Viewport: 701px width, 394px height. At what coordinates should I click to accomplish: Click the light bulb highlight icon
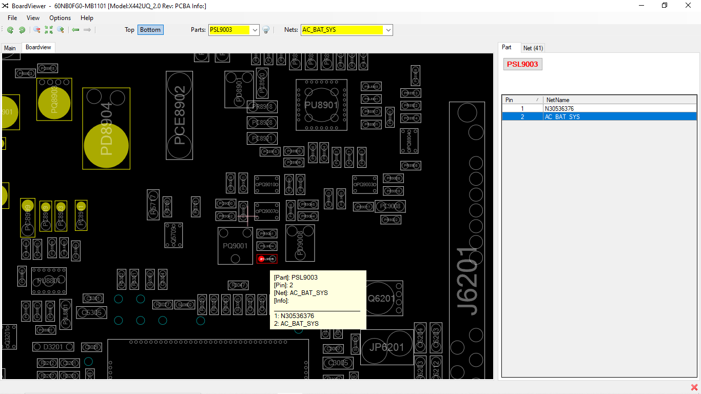266,30
